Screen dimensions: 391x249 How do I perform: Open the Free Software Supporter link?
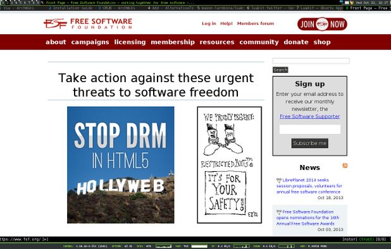pos(310,116)
